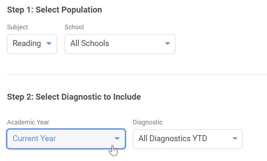Screen dimensions: 267x161
Task: Open the Current Year dropdown
Action: [x=66, y=139]
